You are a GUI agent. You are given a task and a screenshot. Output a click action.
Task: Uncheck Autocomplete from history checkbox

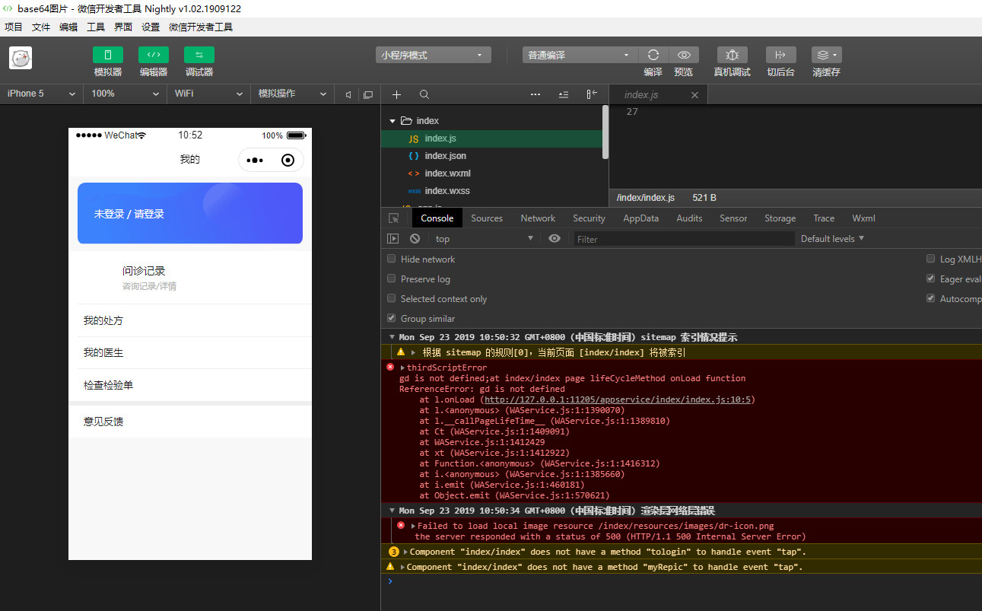coord(930,298)
